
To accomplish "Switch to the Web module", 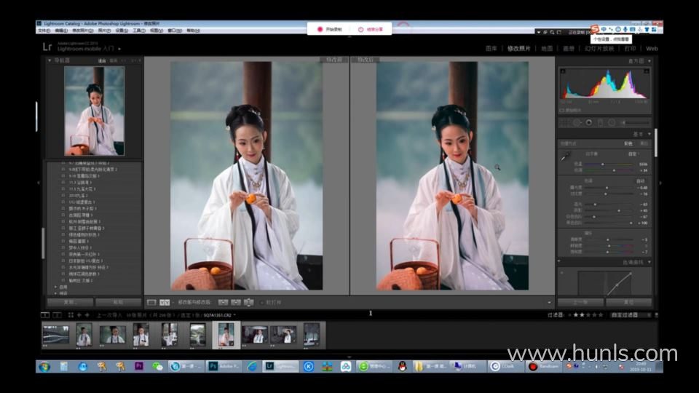I will [x=652, y=49].
